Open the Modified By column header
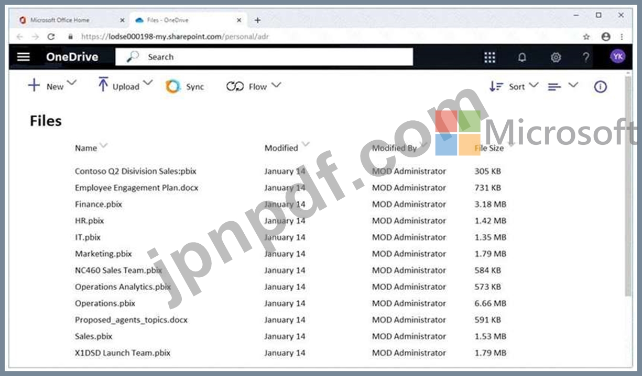642x376 pixels. (394, 148)
